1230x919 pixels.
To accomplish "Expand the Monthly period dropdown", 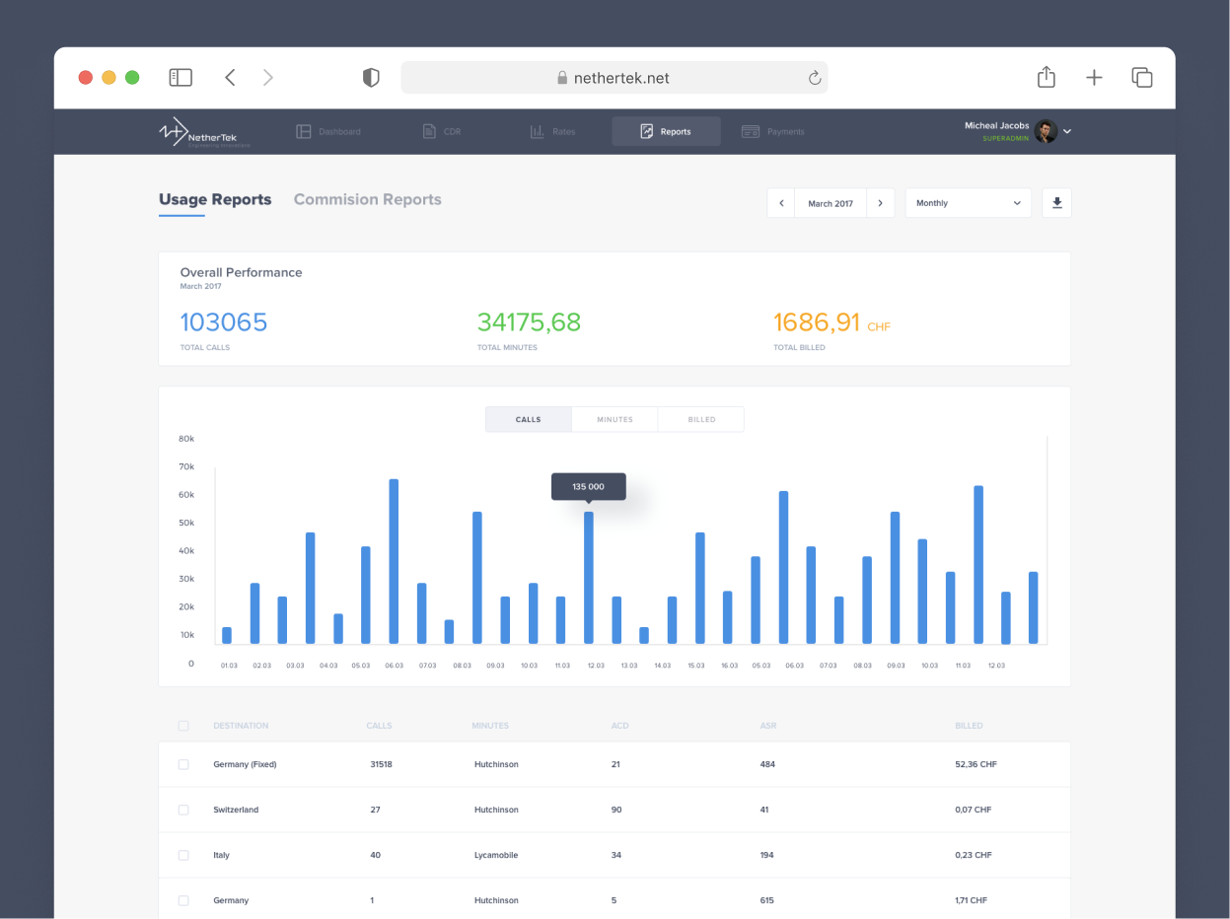I will pos(968,203).
